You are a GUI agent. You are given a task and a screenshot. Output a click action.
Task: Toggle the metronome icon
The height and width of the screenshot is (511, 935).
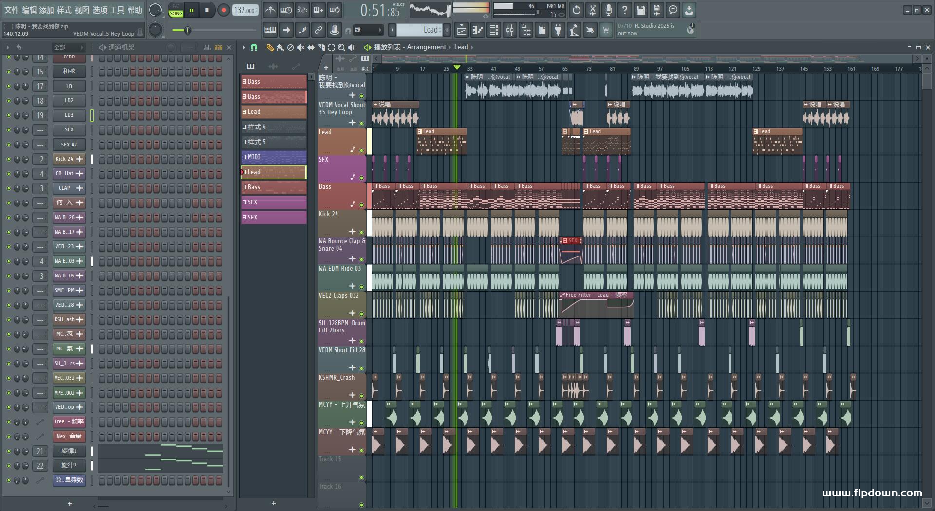pos(270,10)
